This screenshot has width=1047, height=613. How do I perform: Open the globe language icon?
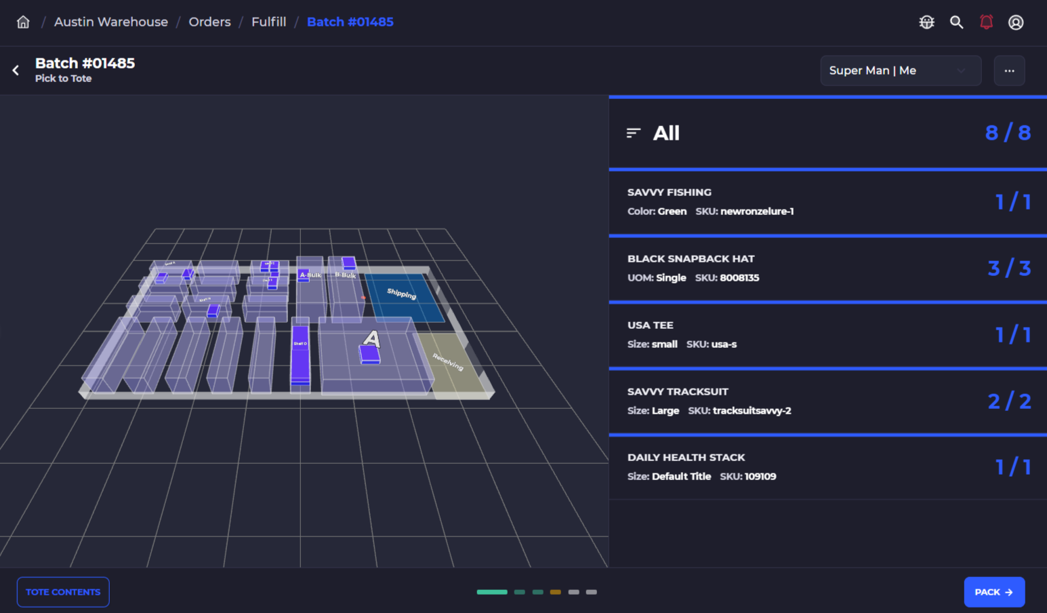point(926,22)
